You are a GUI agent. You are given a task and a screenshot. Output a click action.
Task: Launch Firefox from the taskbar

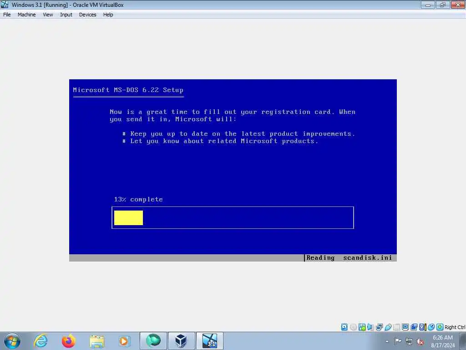pyautogui.click(x=69, y=341)
